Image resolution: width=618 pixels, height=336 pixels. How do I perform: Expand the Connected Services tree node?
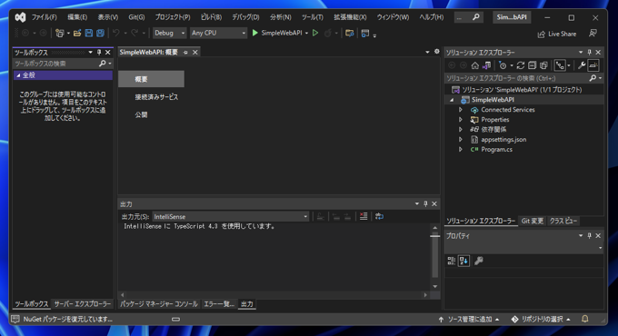tap(461, 110)
